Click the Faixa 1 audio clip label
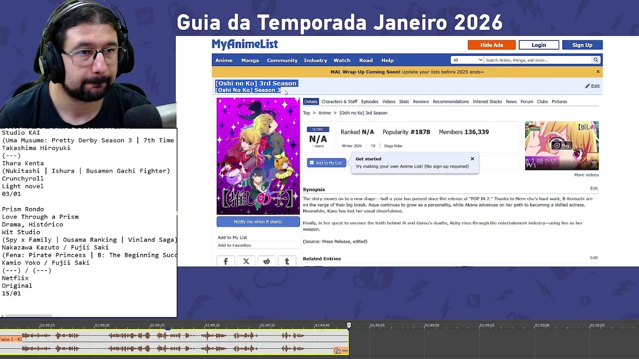The height and width of the screenshot is (359, 639). (x=11, y=339)
